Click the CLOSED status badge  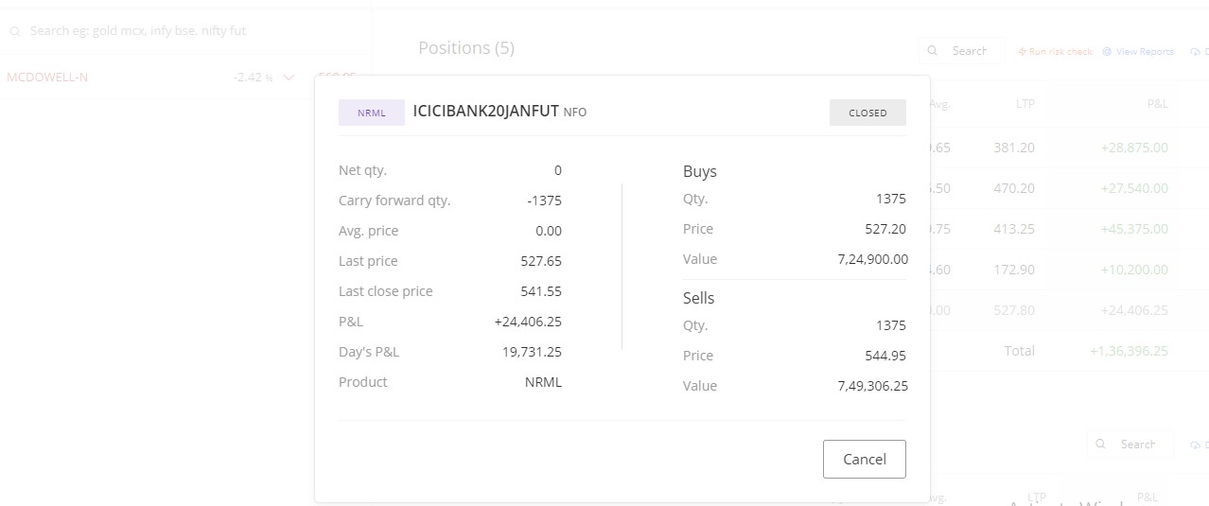click(x=867, y=113)
